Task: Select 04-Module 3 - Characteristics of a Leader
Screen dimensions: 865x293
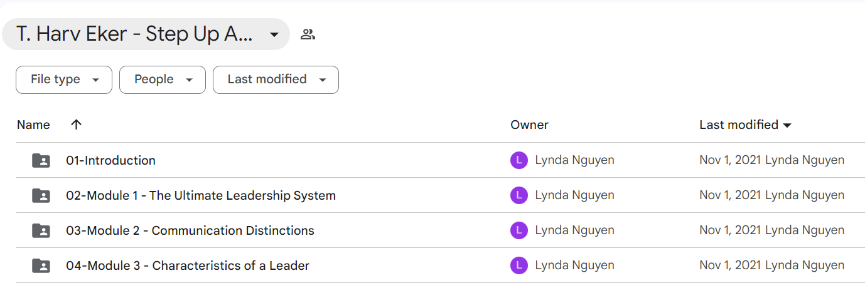Action: click(x=188, y=265)
